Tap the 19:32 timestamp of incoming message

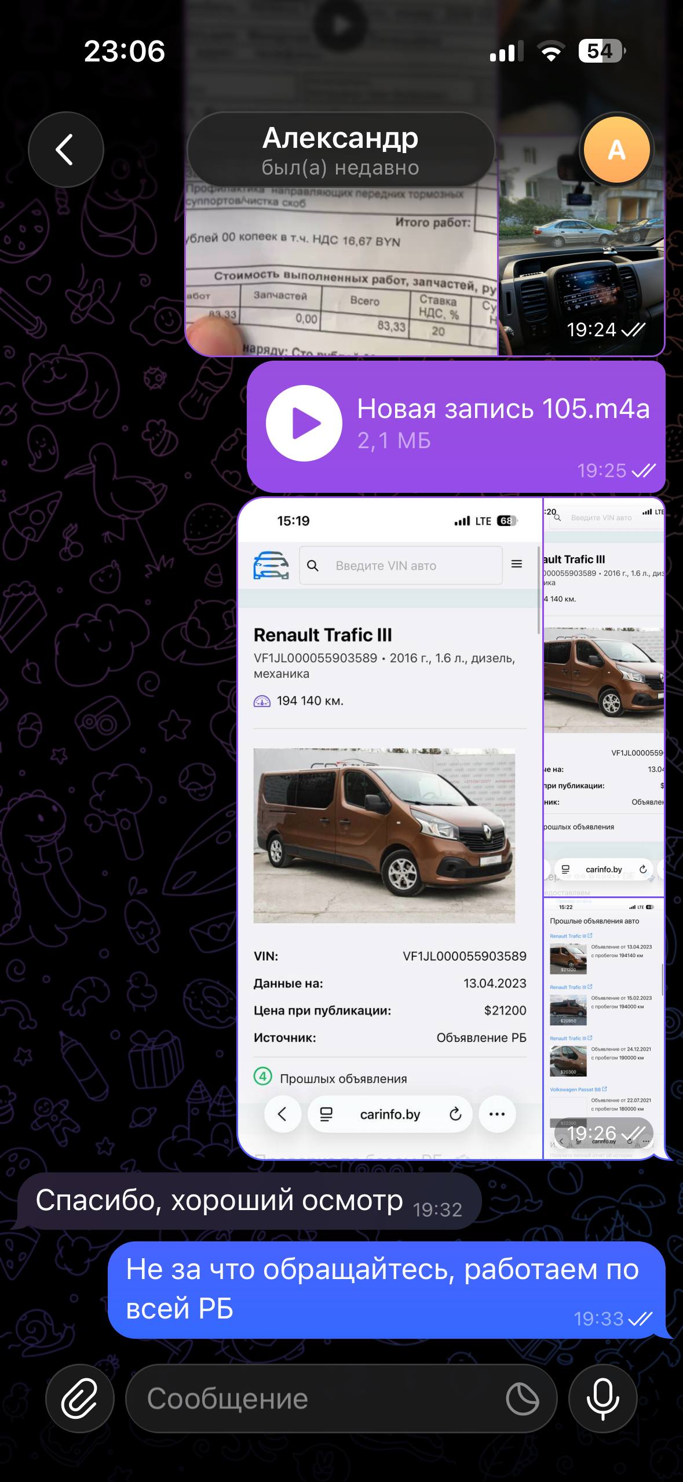point(437,1209)
